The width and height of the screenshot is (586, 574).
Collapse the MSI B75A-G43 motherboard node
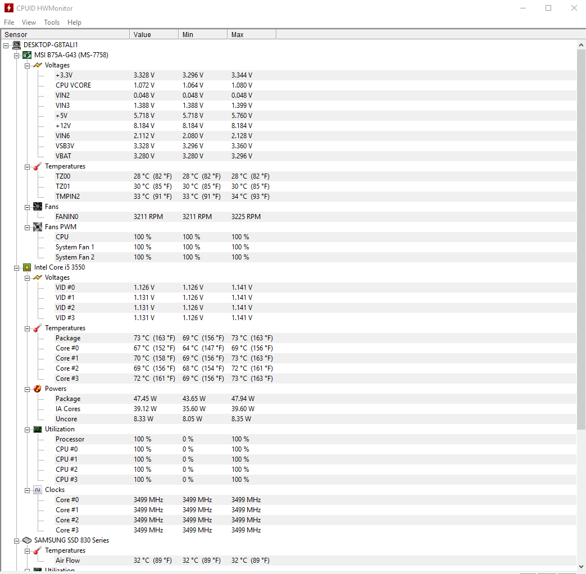coord(16,56)
